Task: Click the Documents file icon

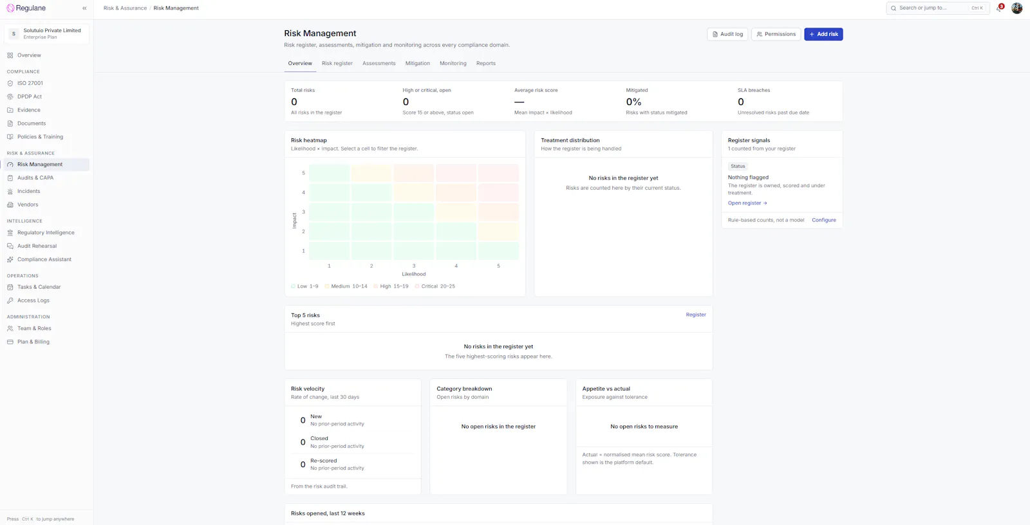Action: 10,124
